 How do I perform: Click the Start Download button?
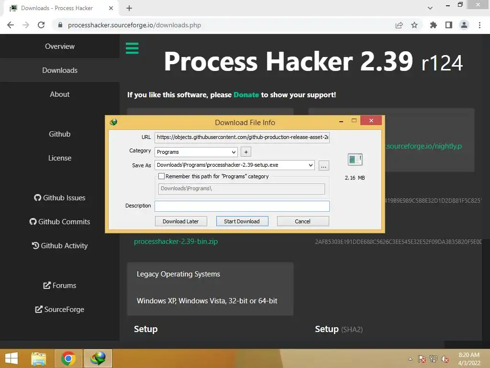point(242,221)
